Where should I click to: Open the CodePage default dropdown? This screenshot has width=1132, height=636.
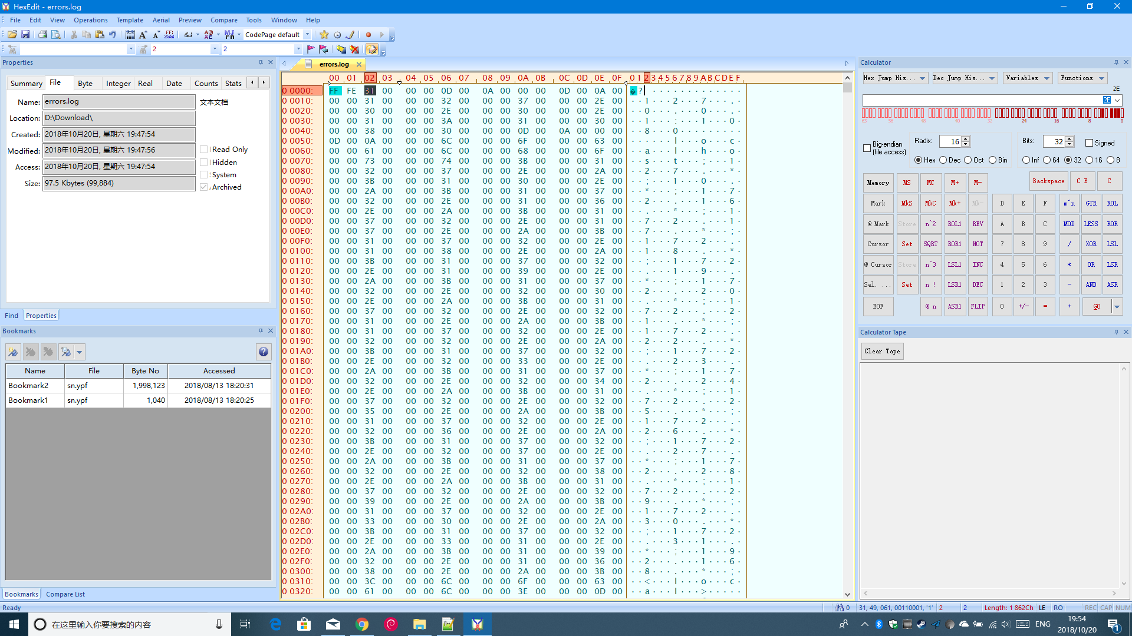308,35
